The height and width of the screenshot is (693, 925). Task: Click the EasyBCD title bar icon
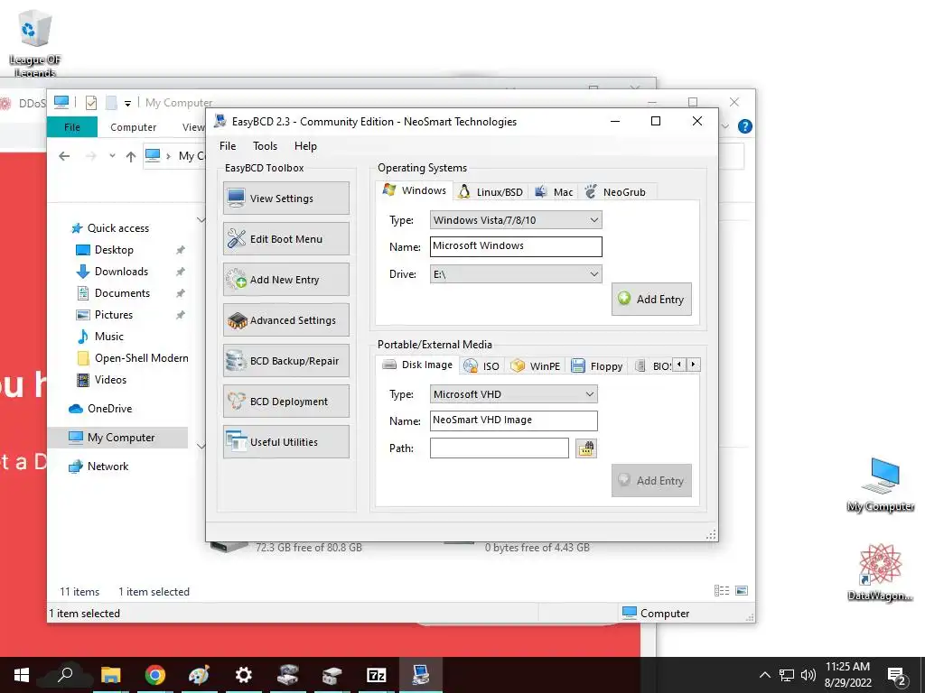point(220,122)
